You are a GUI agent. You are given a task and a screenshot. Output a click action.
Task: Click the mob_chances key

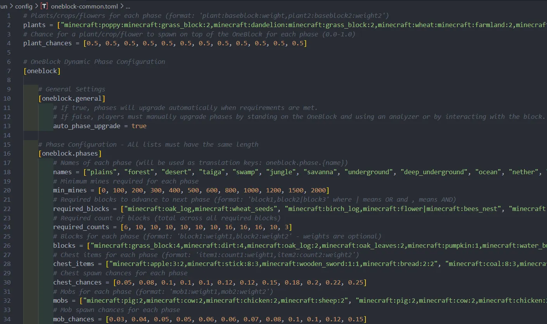pos(74,319)
